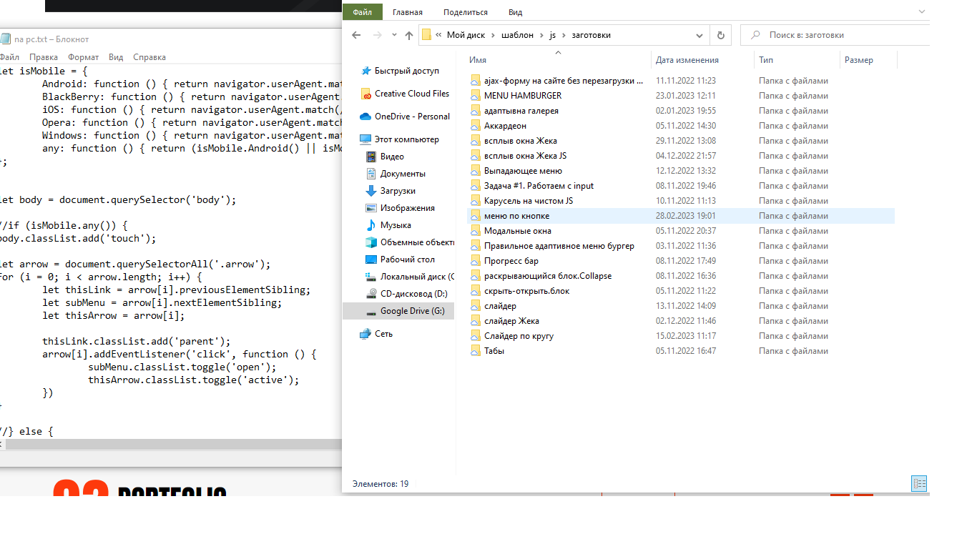Go up one folder level arrow
The height and width of the screenshot is (549, 977).
409,35
